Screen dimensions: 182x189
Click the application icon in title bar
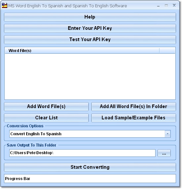coord(5,5)
